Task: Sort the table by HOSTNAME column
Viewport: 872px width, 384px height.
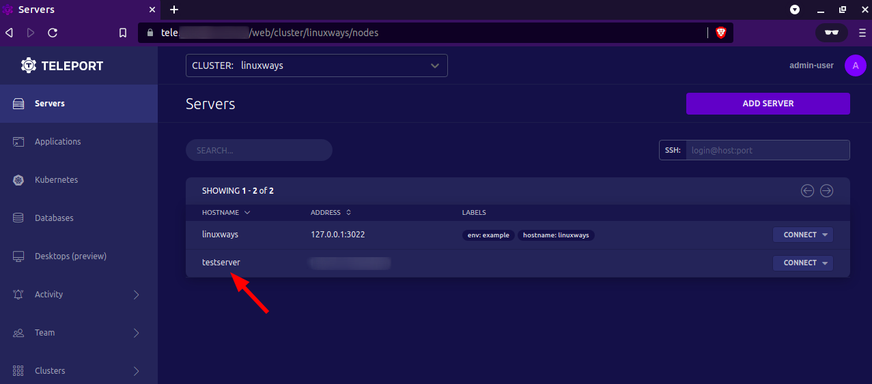Action: 226,213
